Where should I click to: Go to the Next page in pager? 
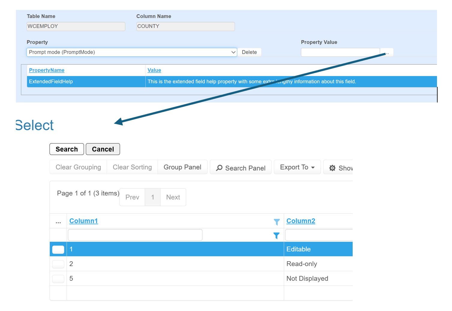(173, 197)
